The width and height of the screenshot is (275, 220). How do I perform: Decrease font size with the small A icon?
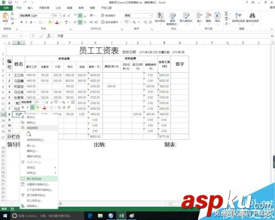click(69, 15)
